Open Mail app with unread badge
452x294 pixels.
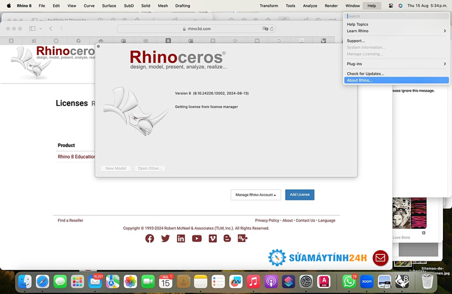coord(95,281)
